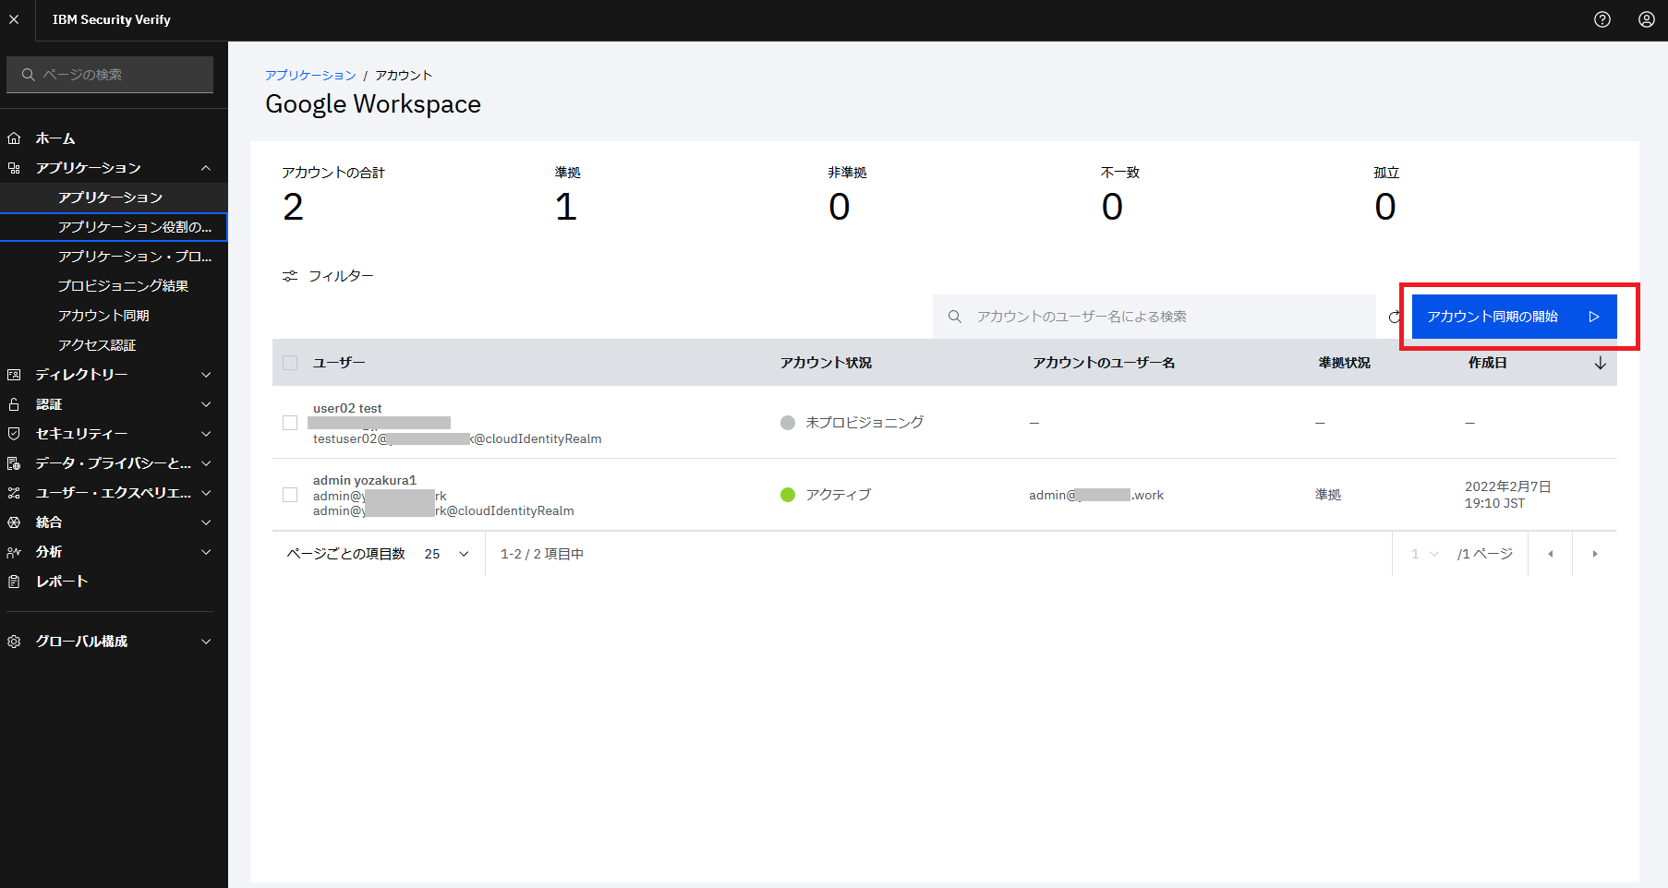Sort by the ユーザー column header
This screenshot has width=1668, height=888.
click(x=339, y=363)
